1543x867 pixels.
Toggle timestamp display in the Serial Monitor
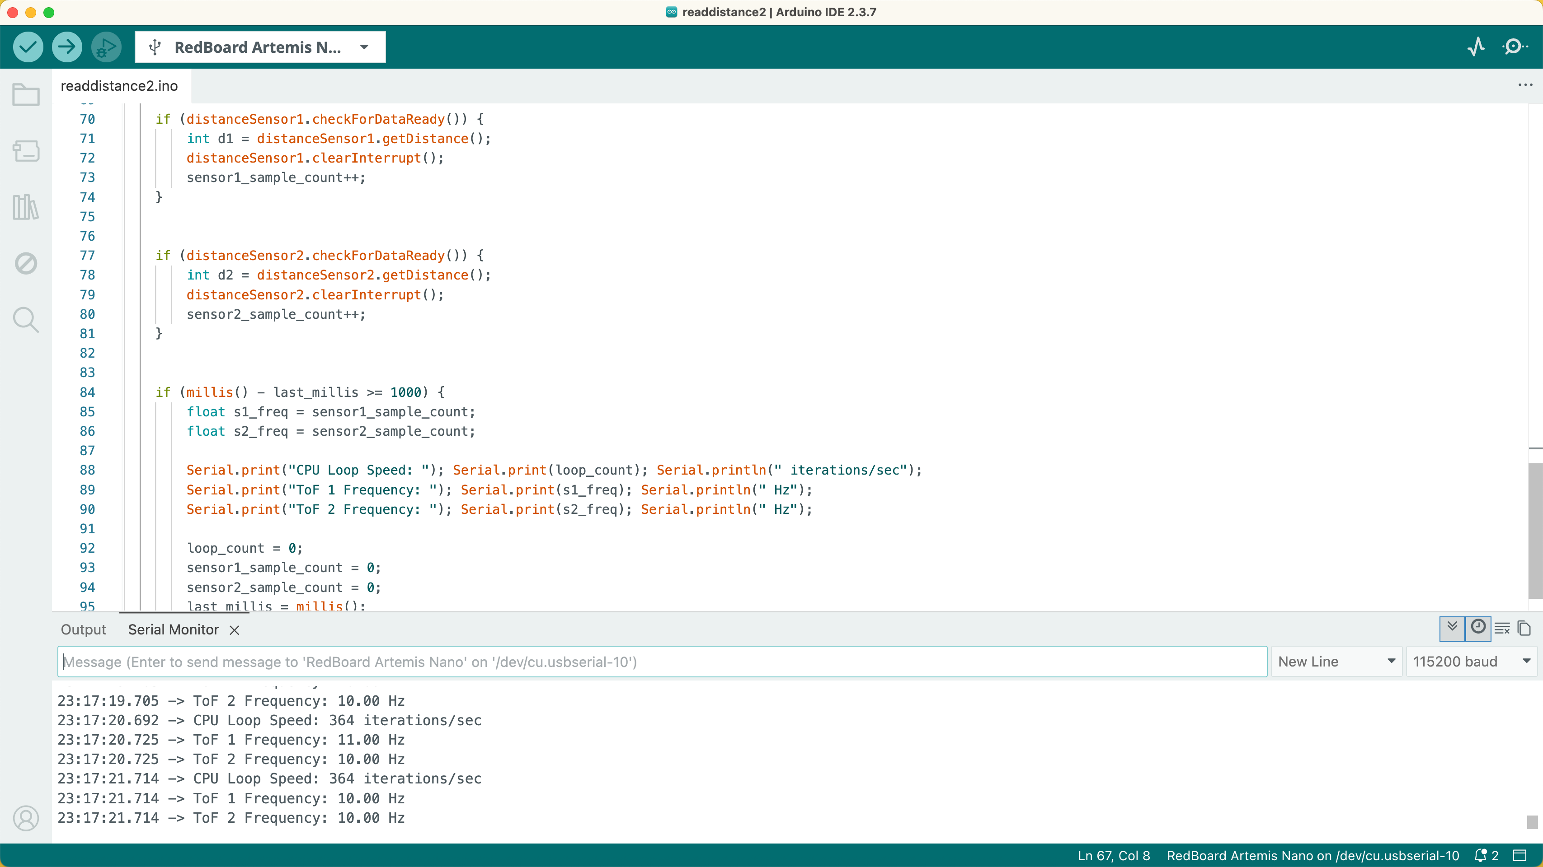[x=1478, y=628]
